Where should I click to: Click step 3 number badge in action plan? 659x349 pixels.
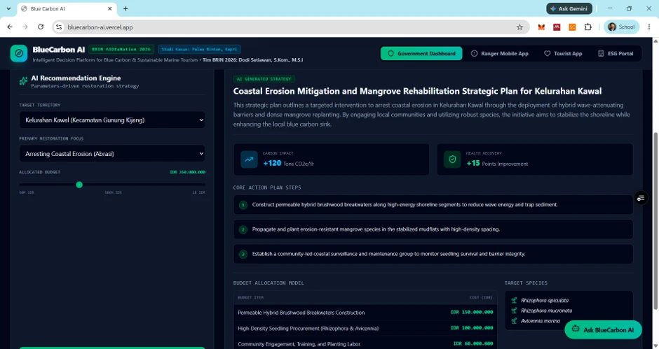pos(243,254)
